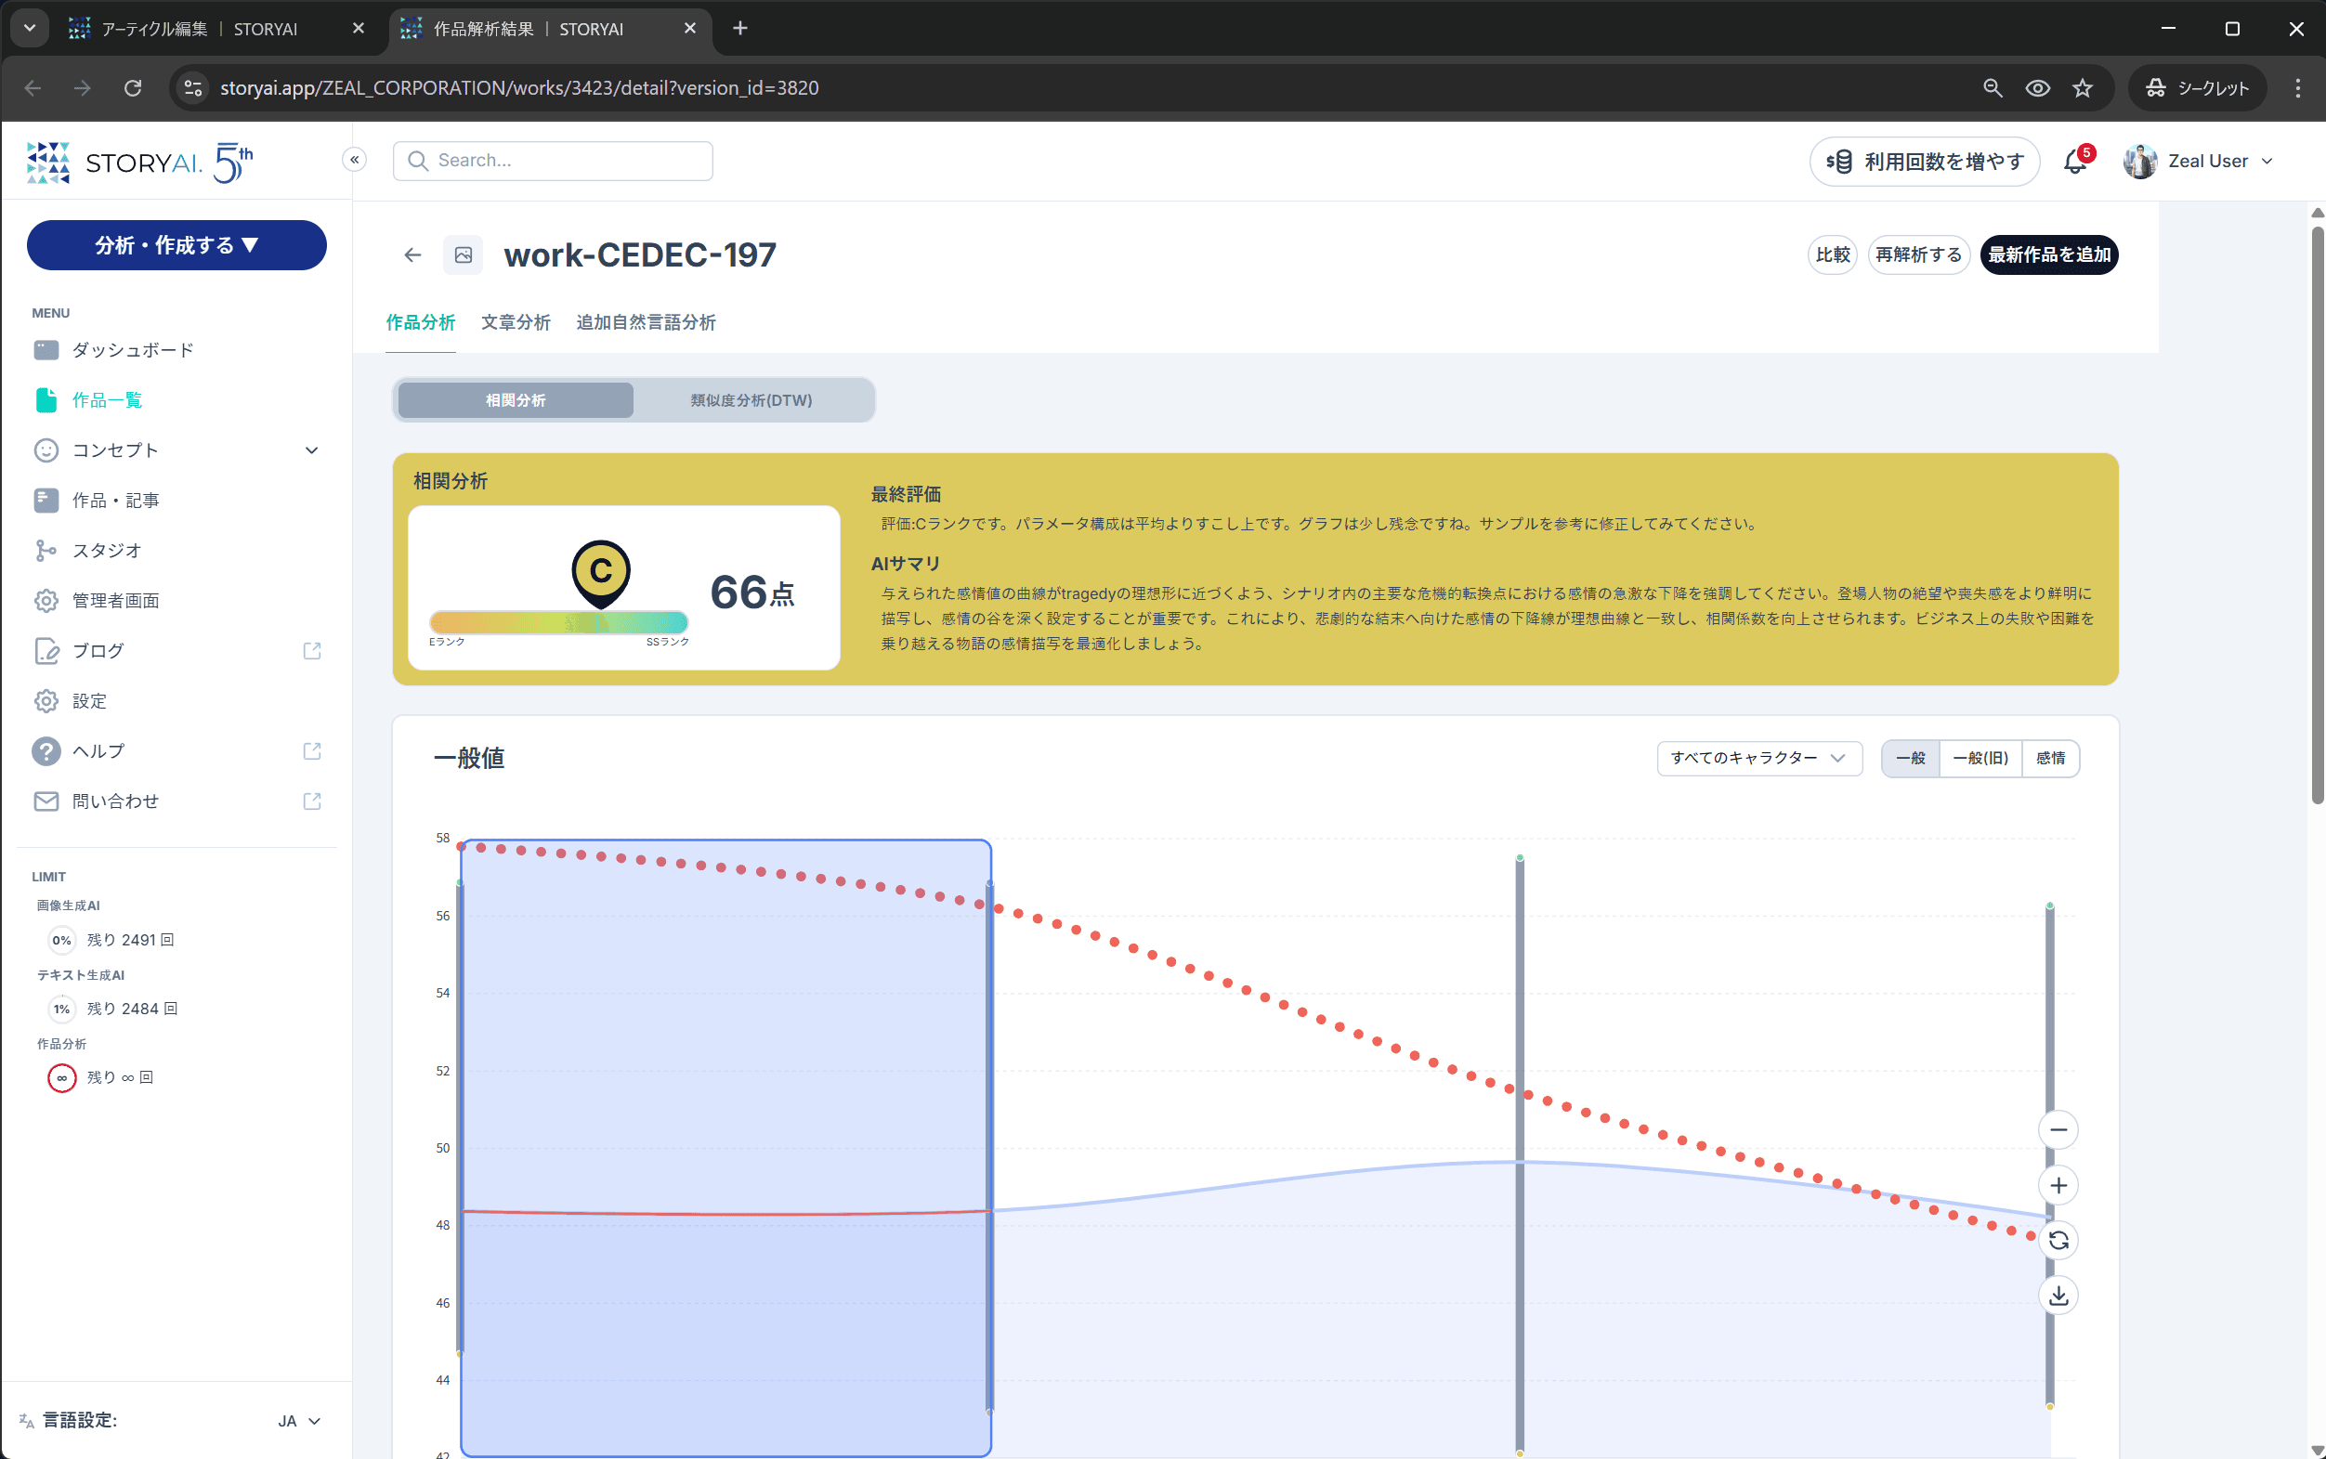The image size is (2326, 1459).
Task: Click 最新作品を追加 button
Action: click(x=2048, y=254)
